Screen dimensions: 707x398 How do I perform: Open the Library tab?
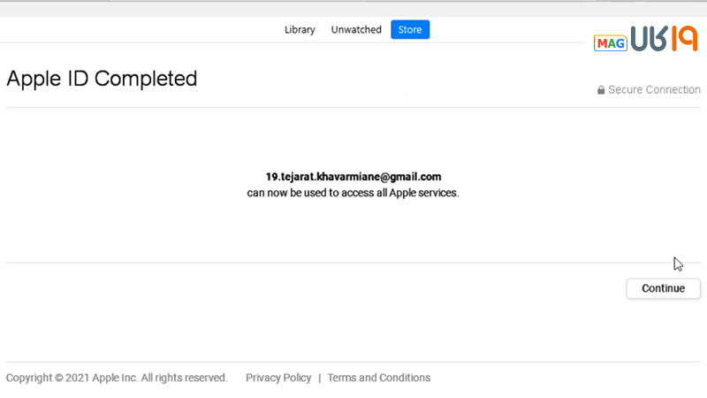click(300, 30)
